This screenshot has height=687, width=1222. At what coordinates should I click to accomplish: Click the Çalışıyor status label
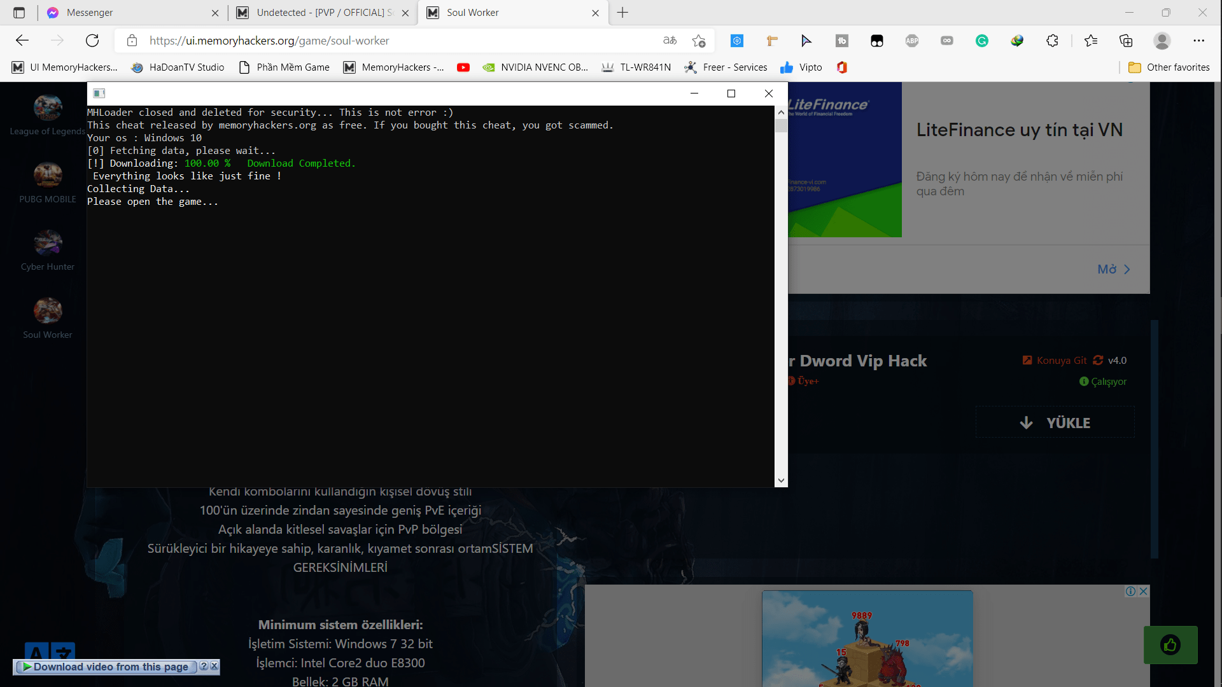click(x=1103, y=382)
